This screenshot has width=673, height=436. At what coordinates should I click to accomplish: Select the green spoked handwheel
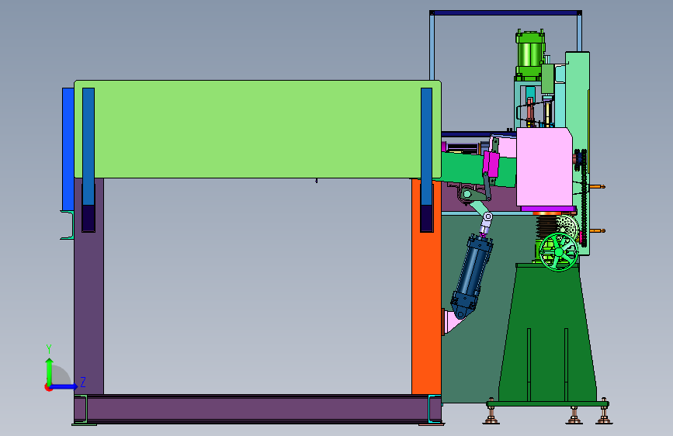coord(558,252)
